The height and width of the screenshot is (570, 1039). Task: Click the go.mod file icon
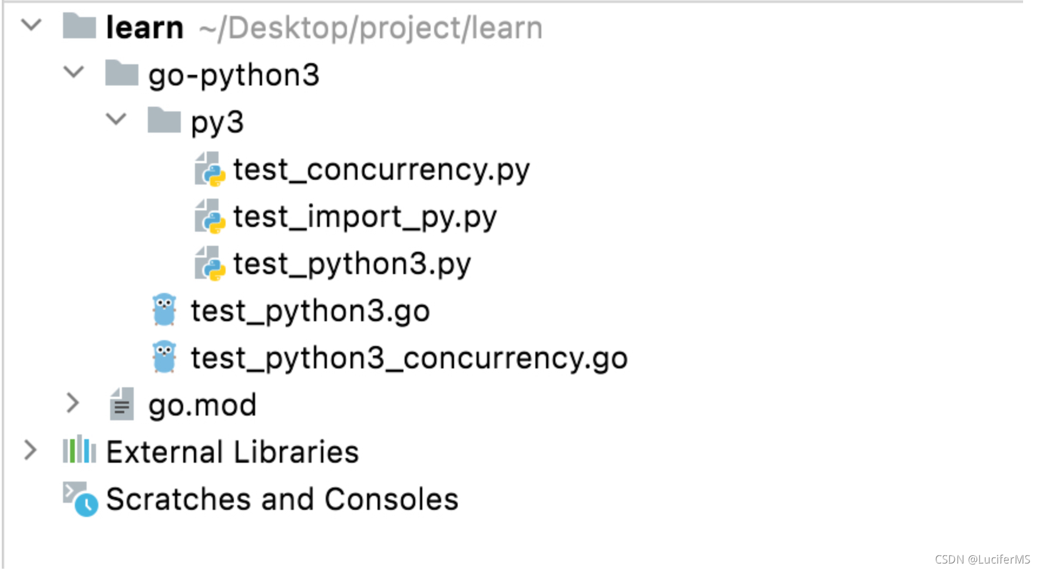(x=122, y=404)
